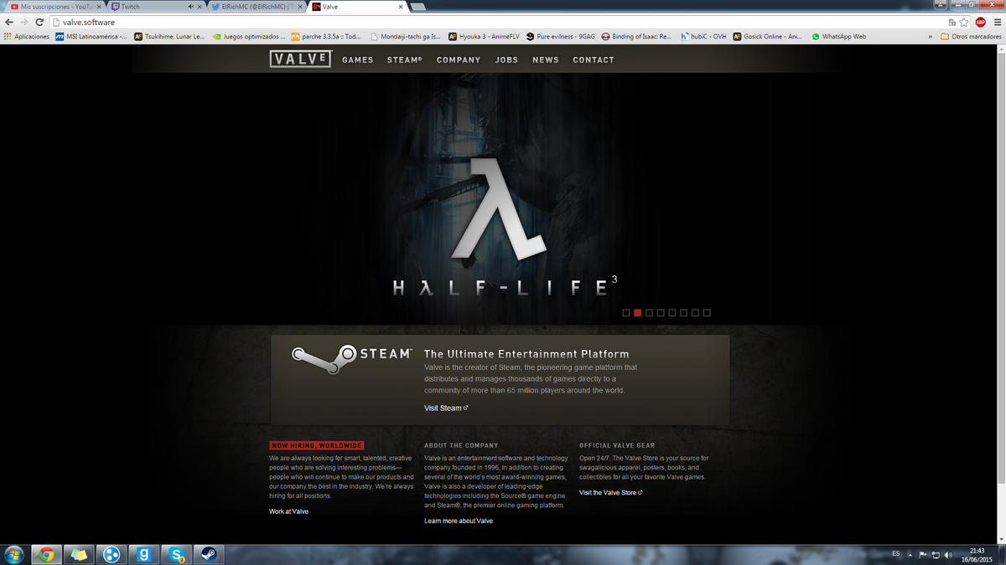Click the translate page icon in address bar

pyautogui.click(x=952, y=22)
